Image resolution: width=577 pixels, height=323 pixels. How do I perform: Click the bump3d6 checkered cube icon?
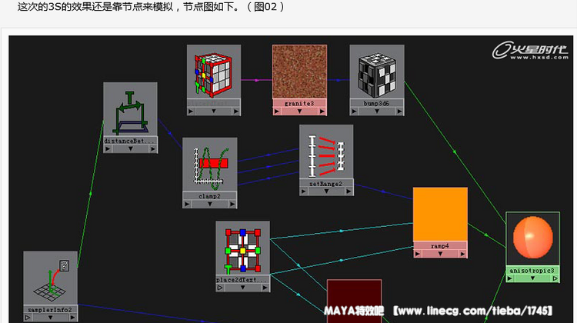376,72
